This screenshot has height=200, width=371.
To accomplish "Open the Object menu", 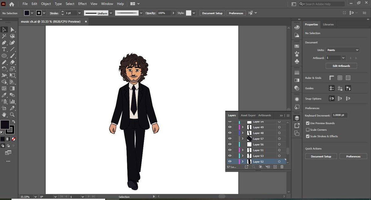I will point(46,4).
